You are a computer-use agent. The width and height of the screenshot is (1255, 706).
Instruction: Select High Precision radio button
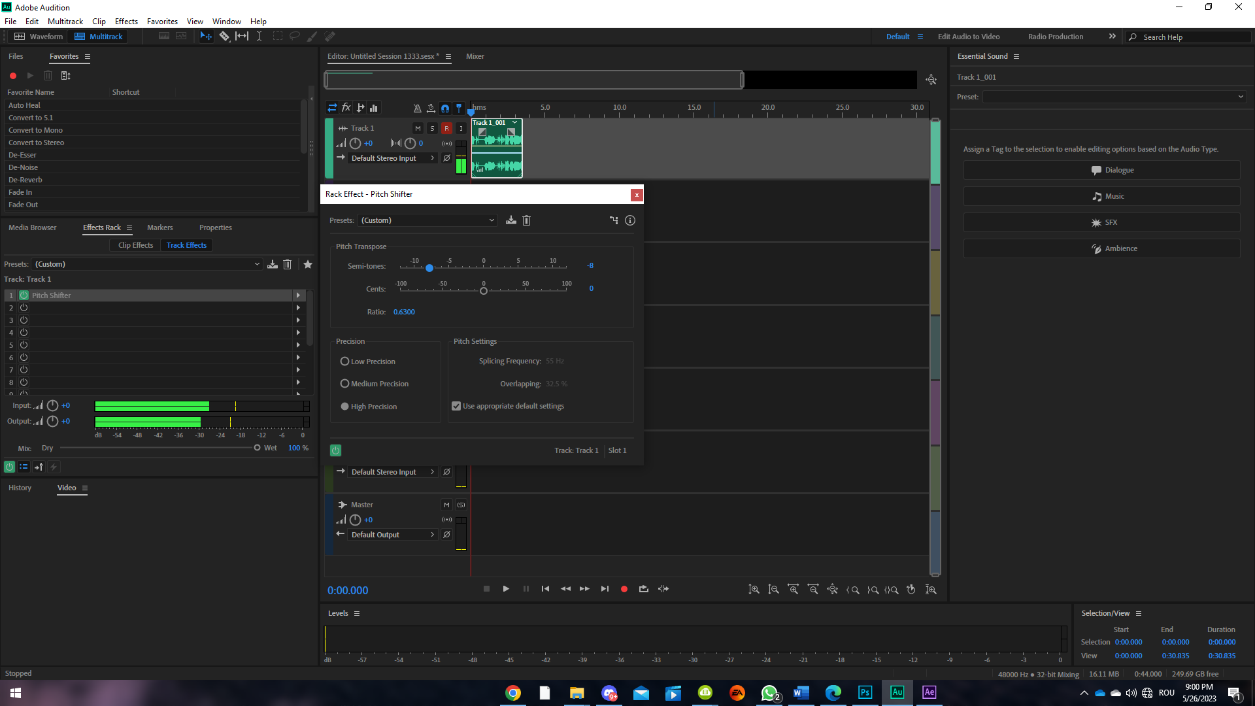point(344,407)
